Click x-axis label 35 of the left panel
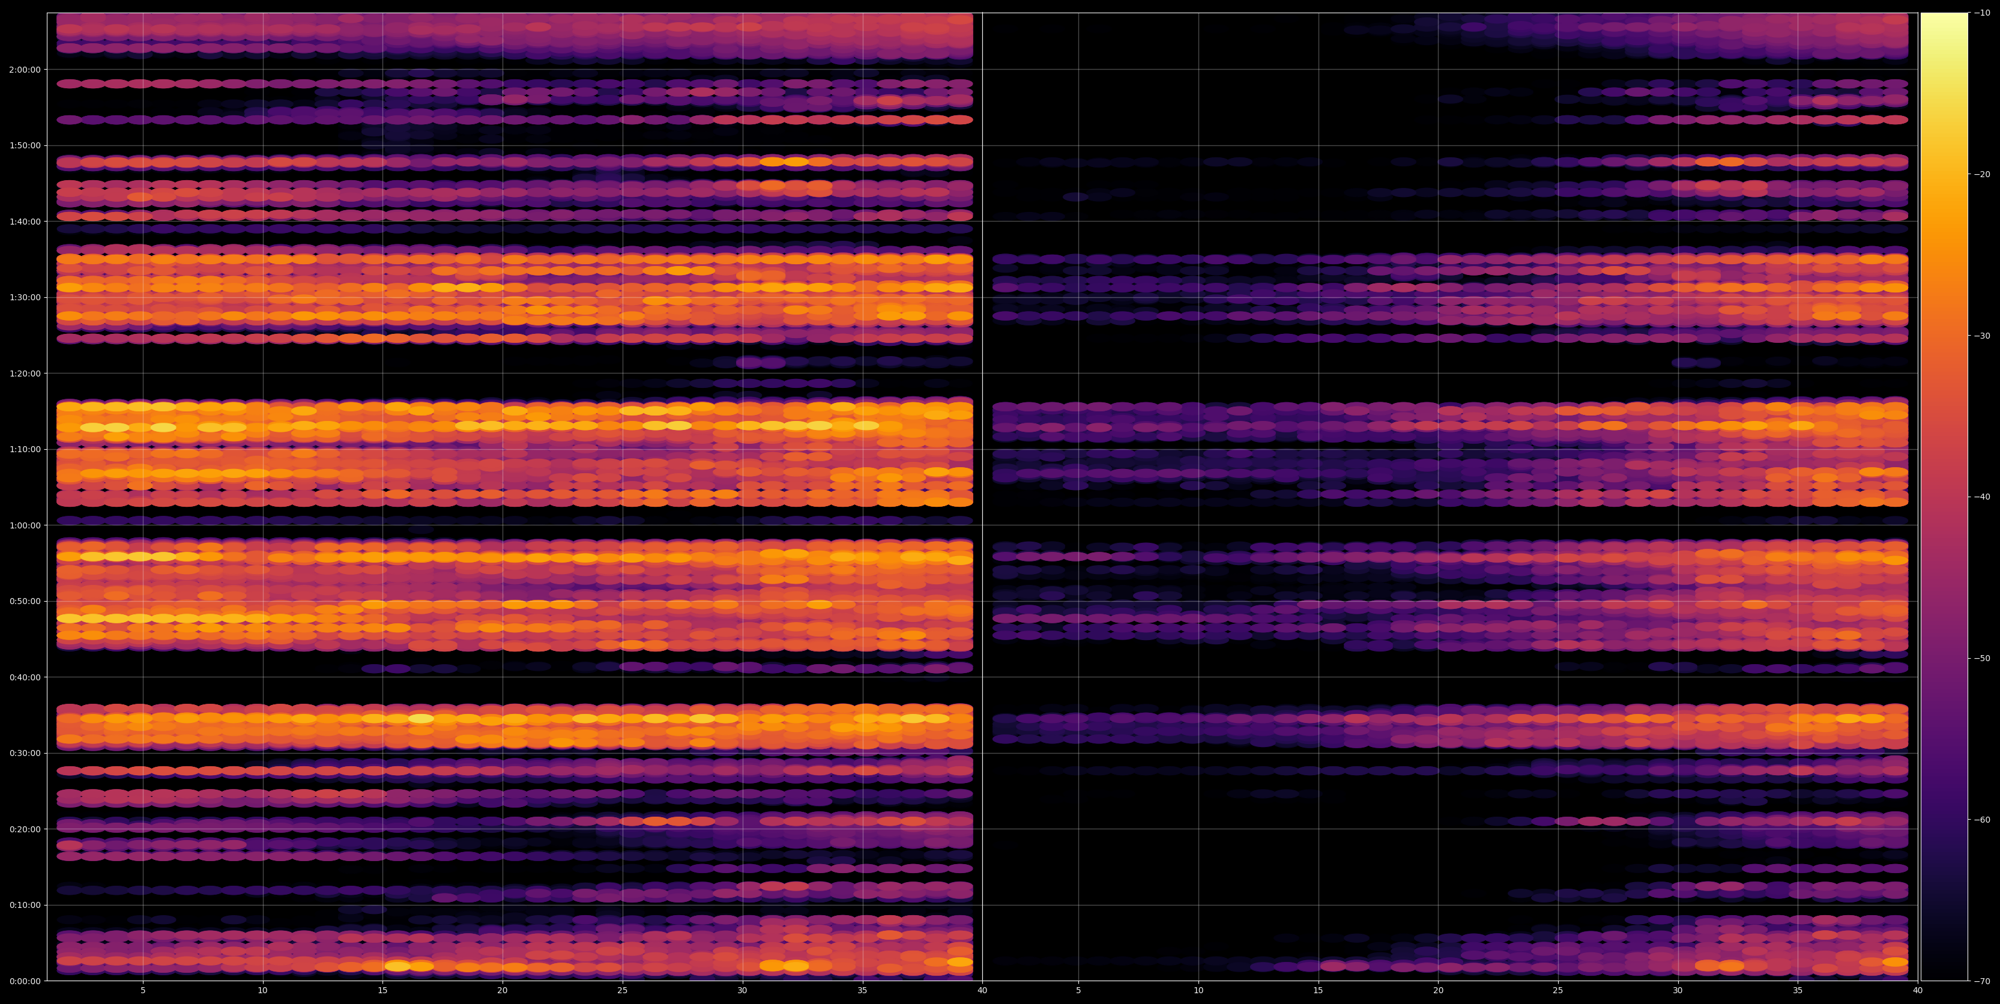 863,991
